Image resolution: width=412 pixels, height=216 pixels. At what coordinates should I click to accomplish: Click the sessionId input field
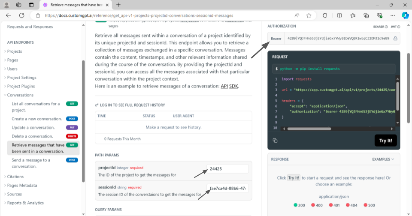click(x=227, y=188)
